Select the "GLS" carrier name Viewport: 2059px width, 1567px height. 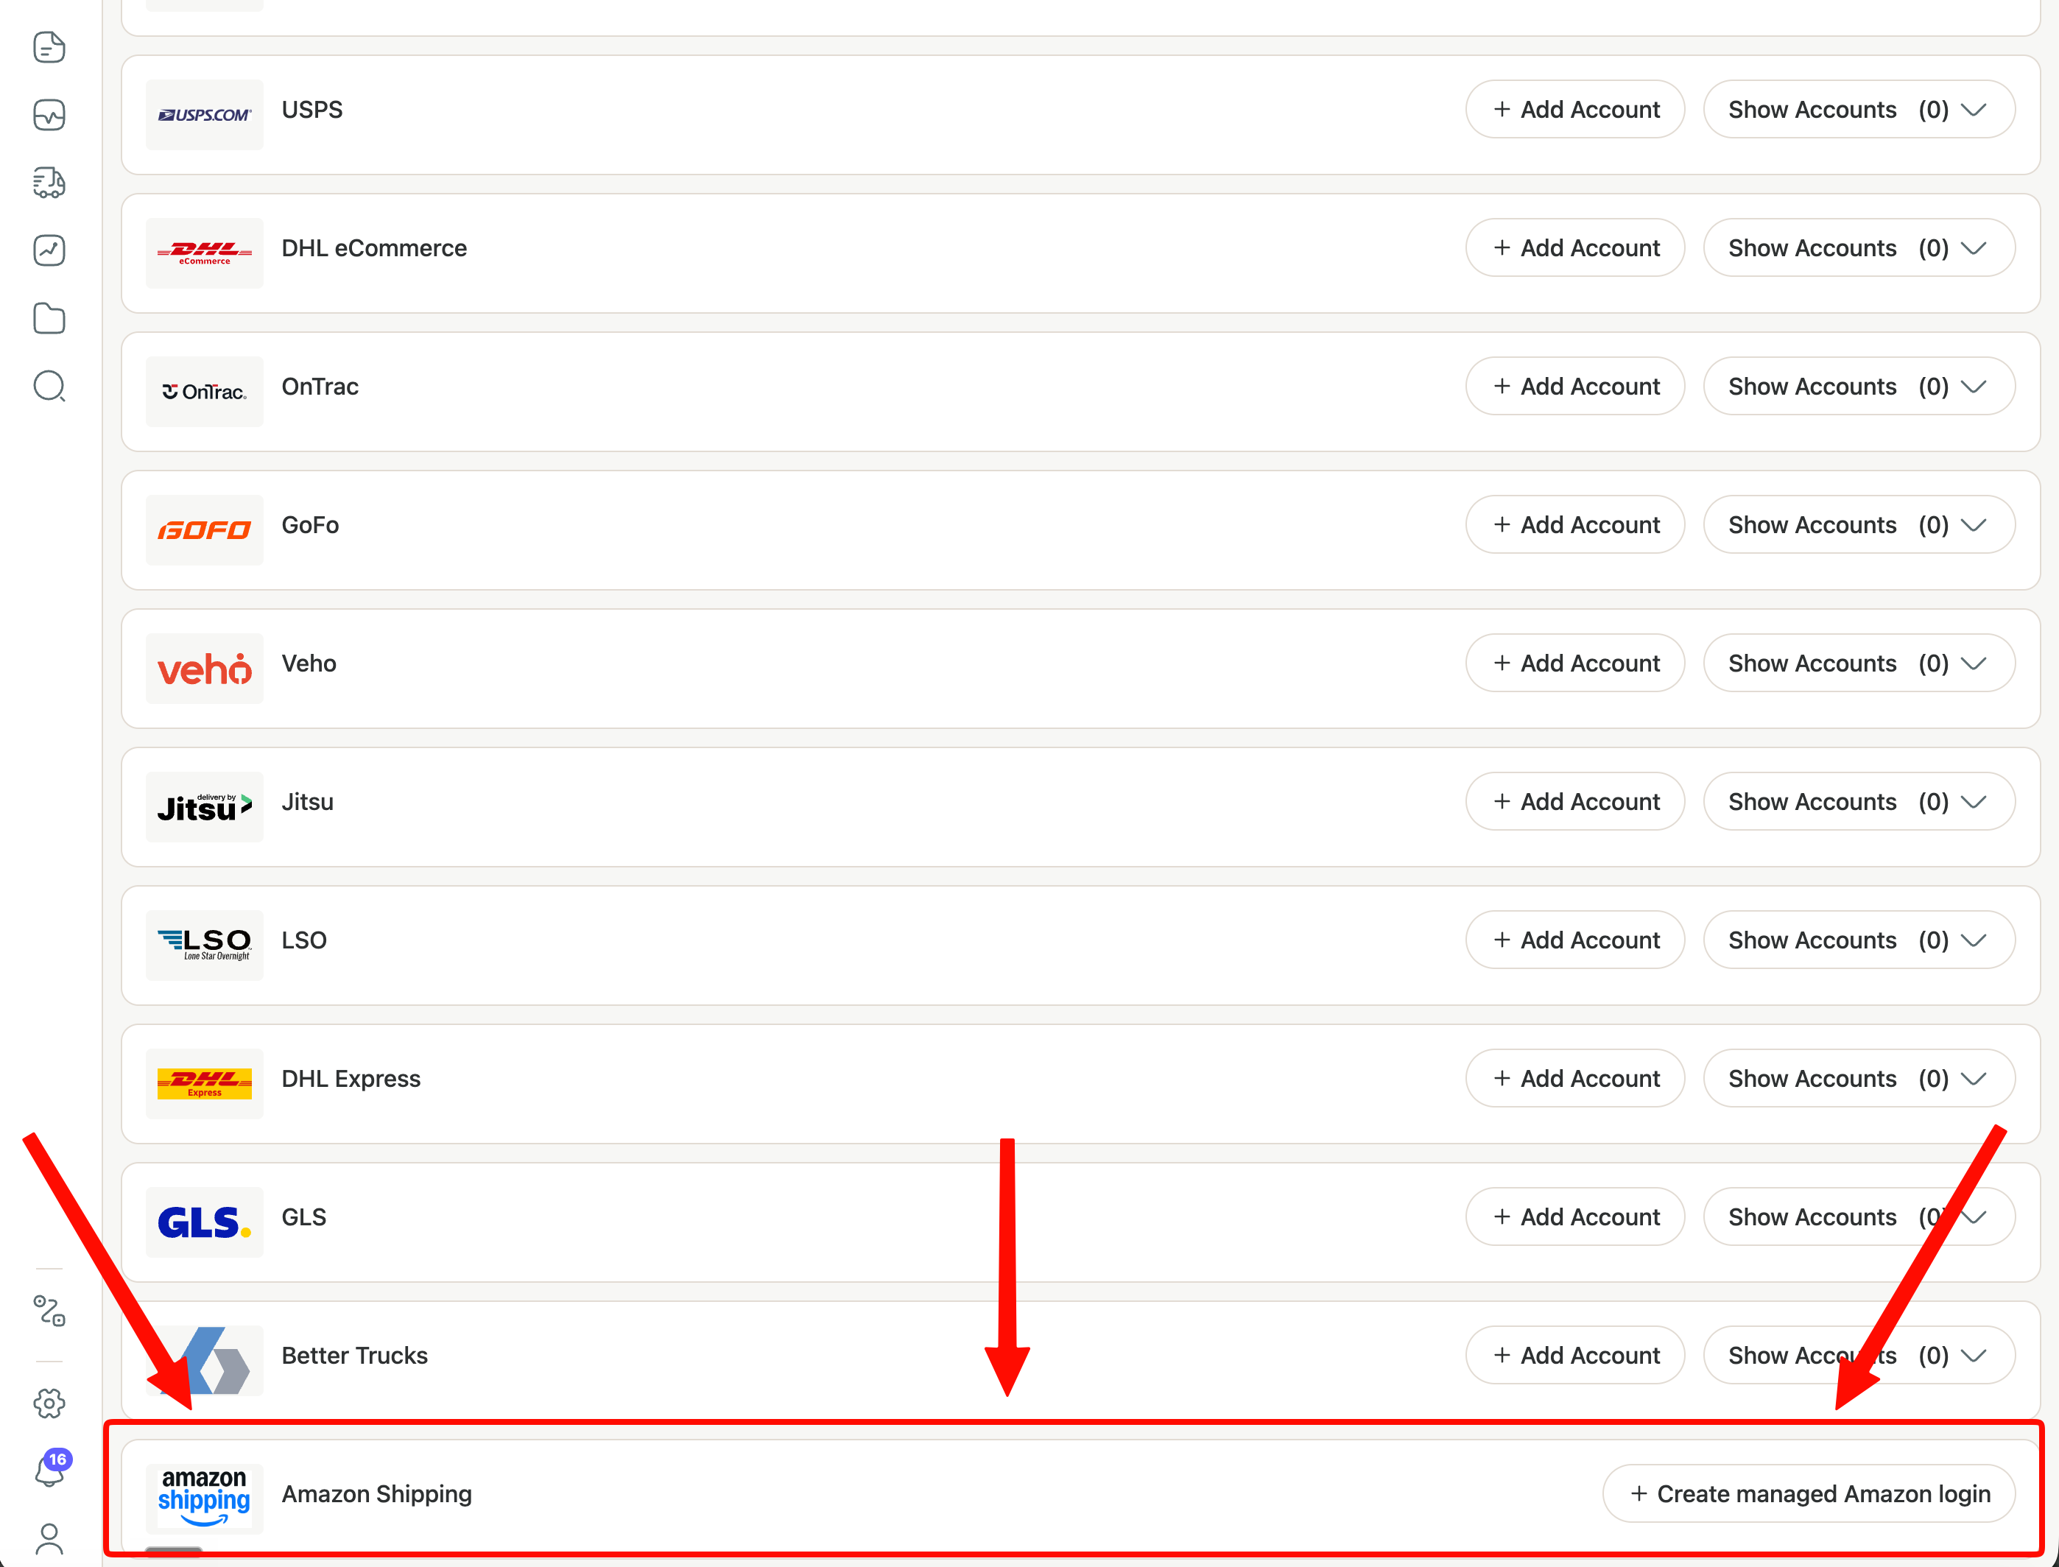pos(304,1217)
